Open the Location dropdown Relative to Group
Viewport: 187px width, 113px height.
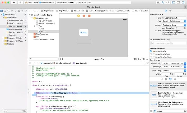[x=174, y=25]
